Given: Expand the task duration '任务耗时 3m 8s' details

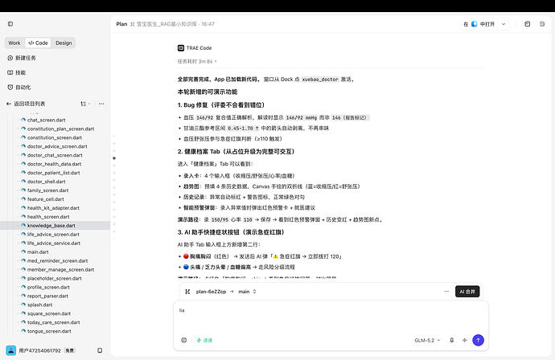Looking at the screenshot, I should tap(197, 62).
